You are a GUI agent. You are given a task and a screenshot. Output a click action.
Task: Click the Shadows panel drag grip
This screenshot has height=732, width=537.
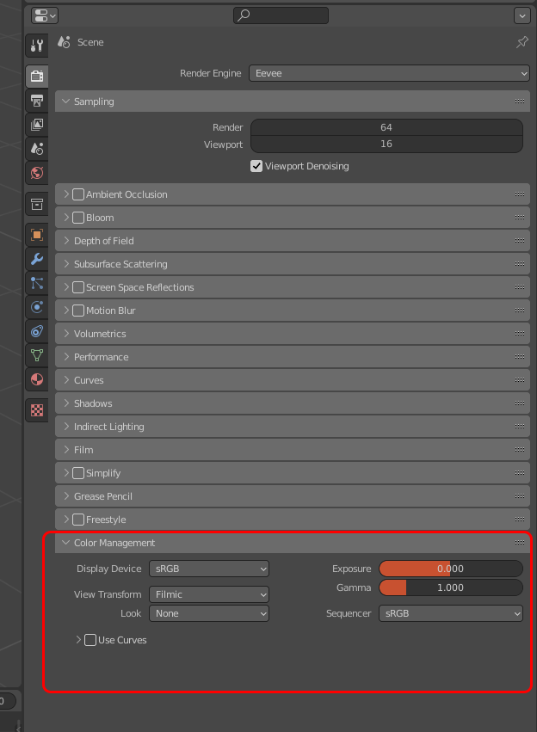pyautogui.click(x=520, y=403)
